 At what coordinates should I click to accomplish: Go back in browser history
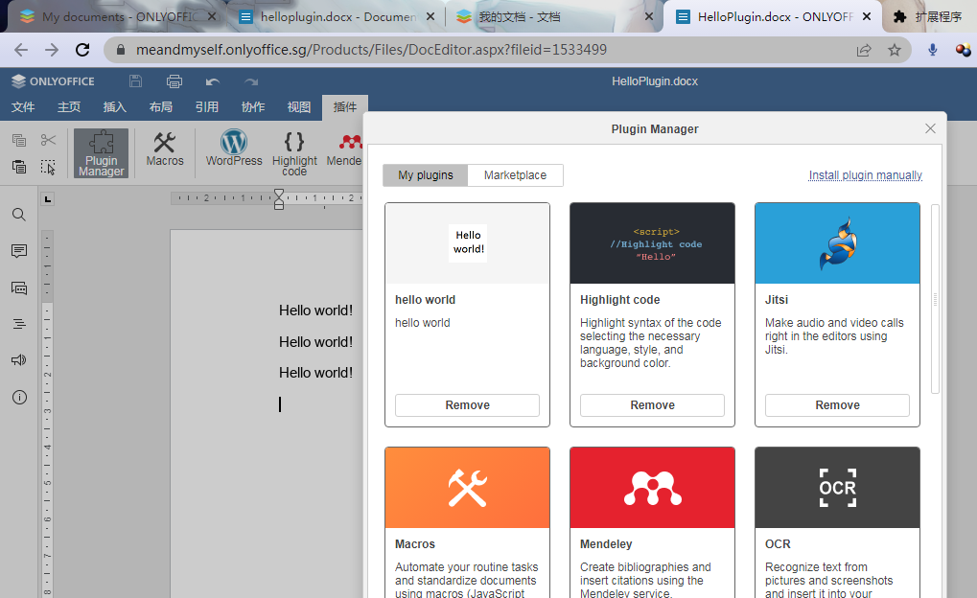(x=21, y=50)
